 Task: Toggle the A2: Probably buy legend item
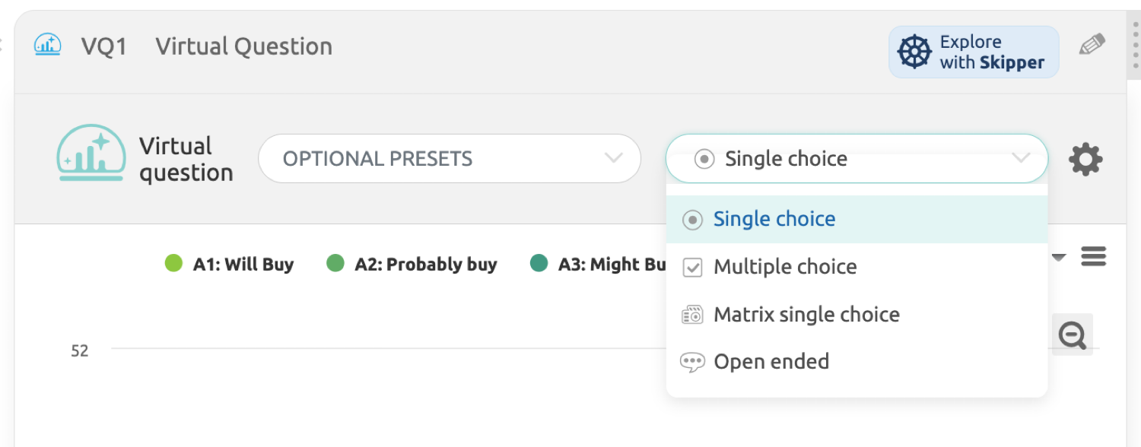click(x=412, y=265)
